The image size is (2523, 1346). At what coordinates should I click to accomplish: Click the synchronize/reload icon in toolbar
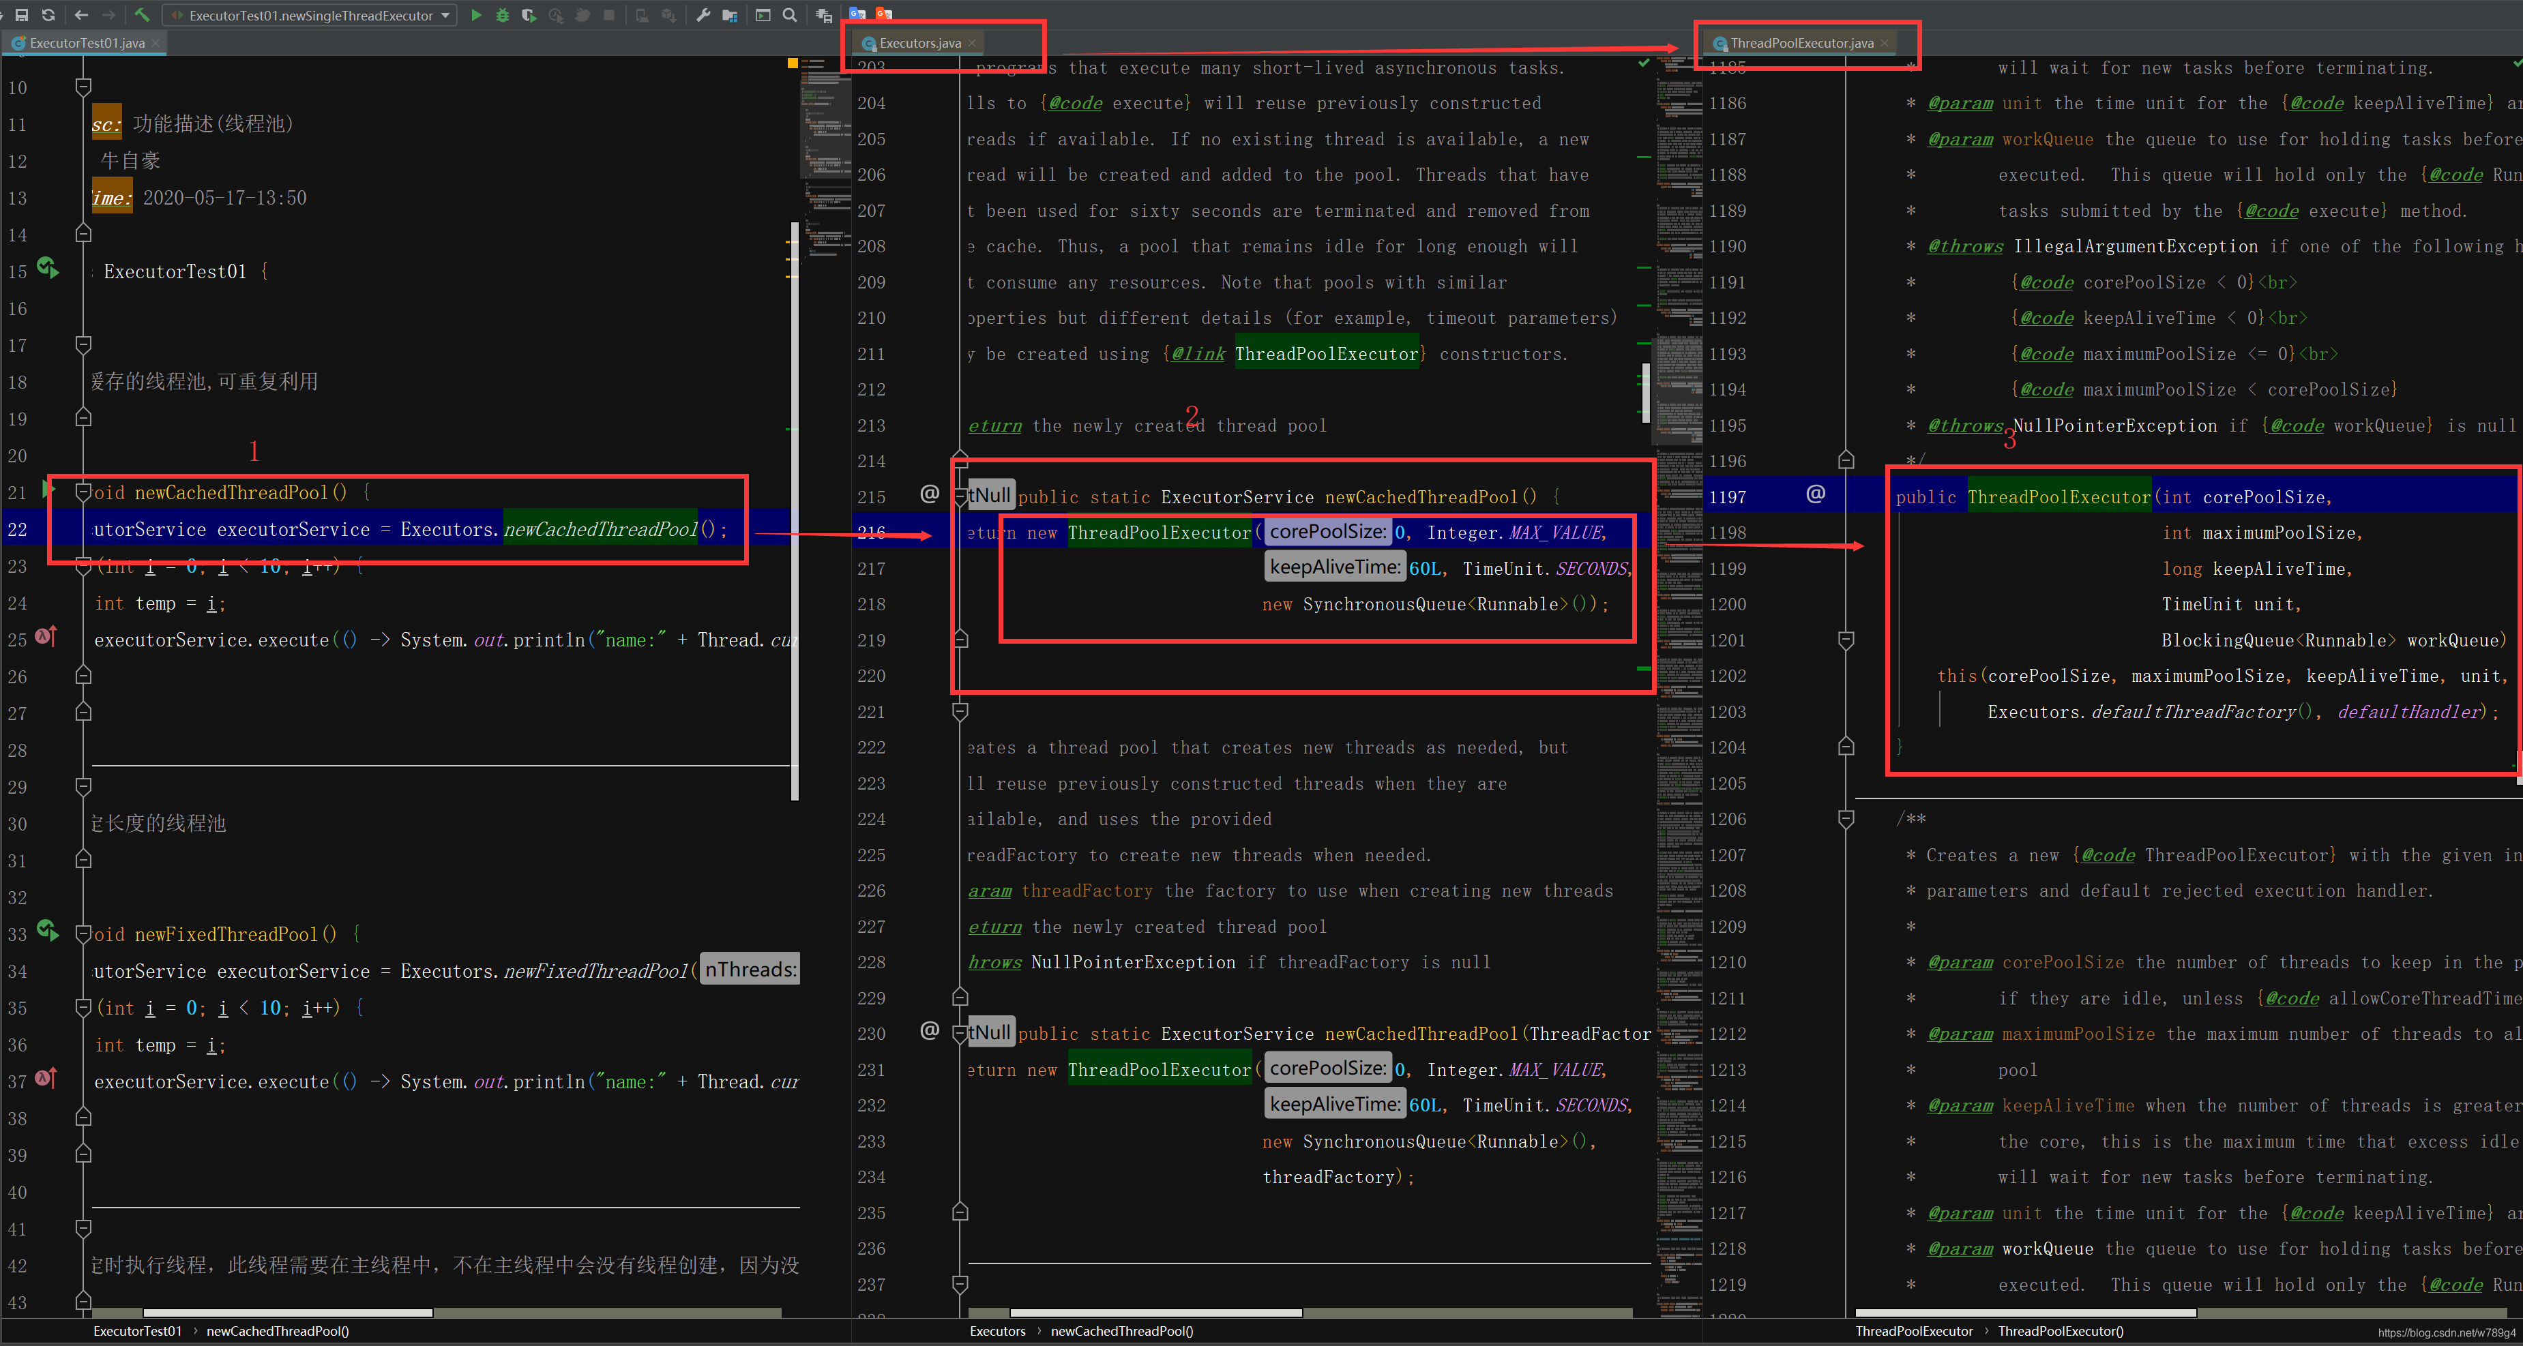coord(48,15)
